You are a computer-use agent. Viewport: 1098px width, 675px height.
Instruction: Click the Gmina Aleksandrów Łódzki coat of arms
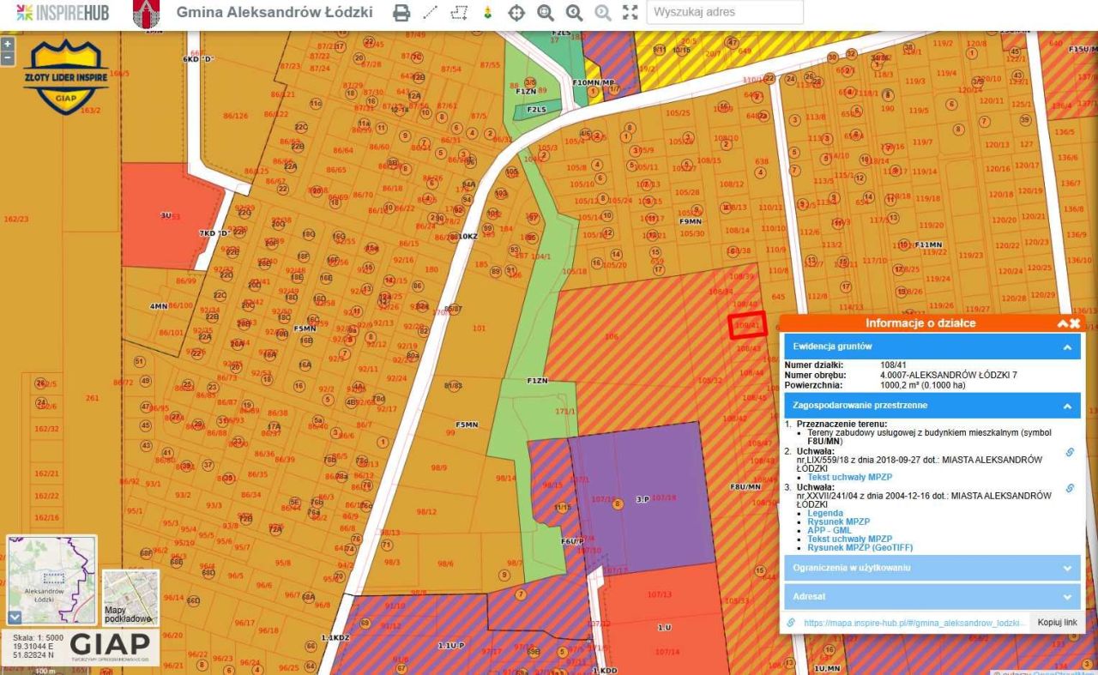tap(146, 13)
